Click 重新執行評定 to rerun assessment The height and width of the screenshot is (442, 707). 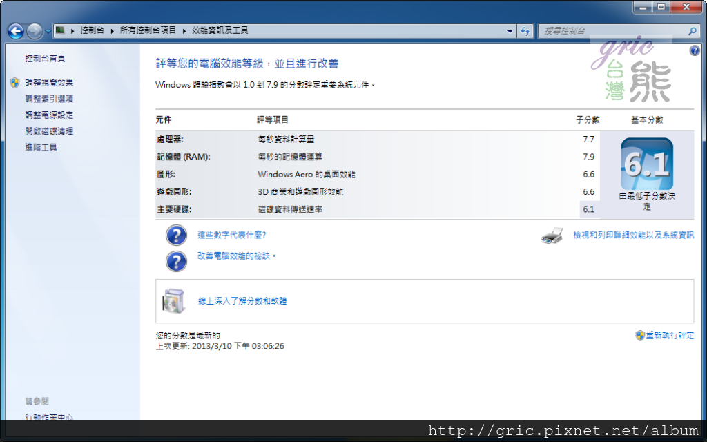pos(670,335)
